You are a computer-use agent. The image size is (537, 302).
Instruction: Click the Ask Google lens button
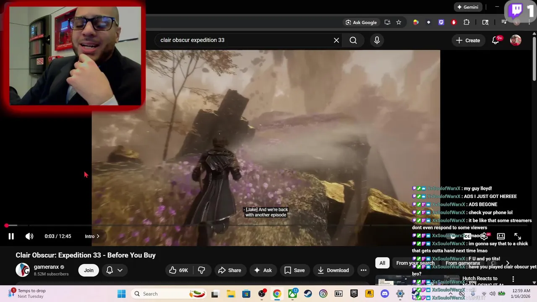coord(361,22)
